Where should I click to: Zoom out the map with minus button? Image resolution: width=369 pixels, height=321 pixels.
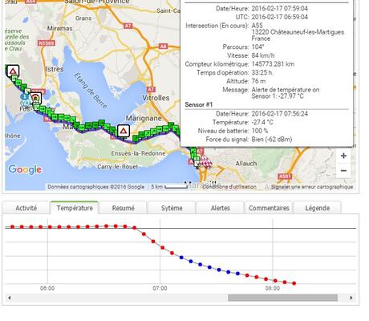click(x=343, y=170)
